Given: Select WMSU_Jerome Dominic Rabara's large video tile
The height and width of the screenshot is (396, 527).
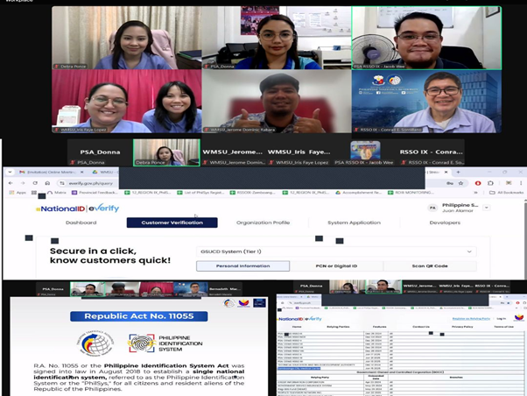Looking at the screenshot, I should tap(277, 102).
